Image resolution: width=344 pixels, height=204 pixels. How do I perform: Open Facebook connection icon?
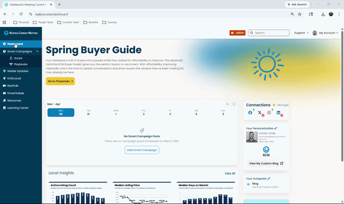(250, 113)
